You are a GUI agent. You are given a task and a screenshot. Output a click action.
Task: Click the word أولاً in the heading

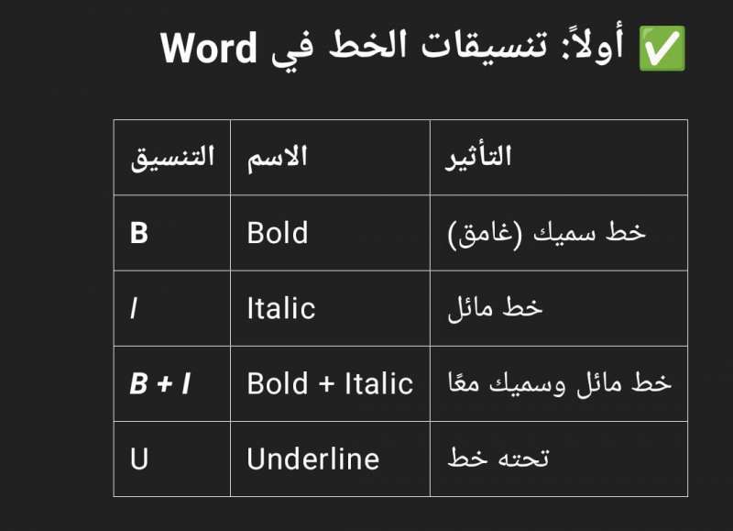(593, 45)
